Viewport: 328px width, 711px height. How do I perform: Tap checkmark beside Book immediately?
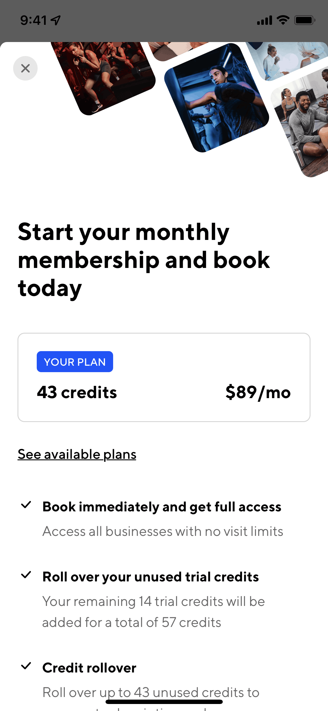coord(26,505)
